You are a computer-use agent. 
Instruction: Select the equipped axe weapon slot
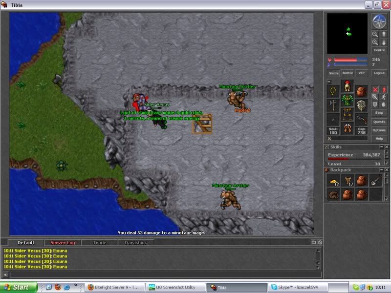[x=333, y=105]
